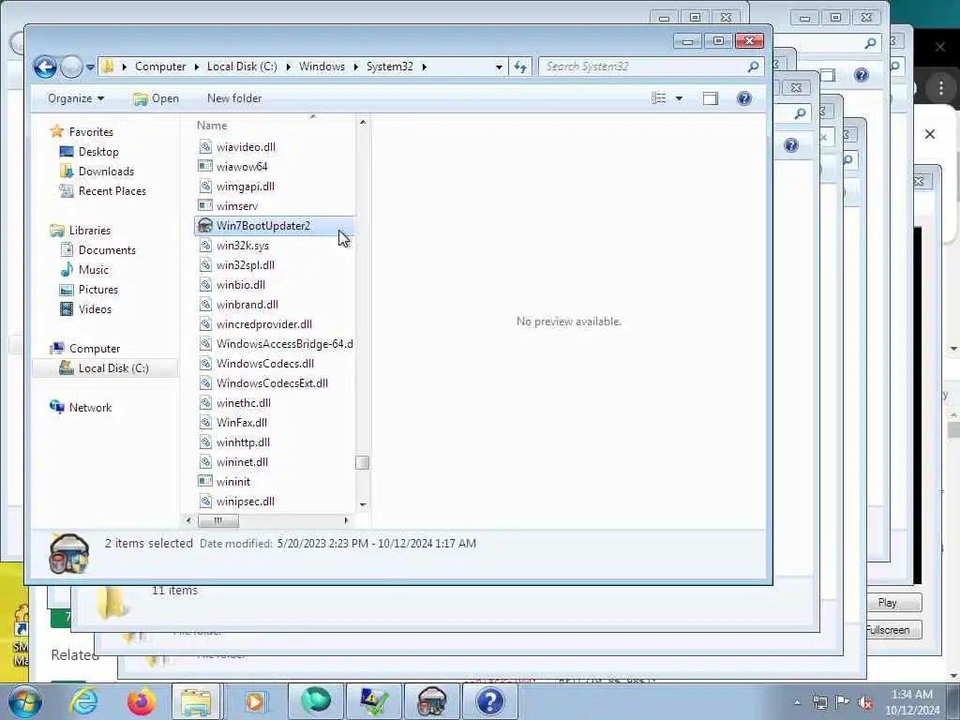The height and width of the screenshot is (720, 960).
Task: Select wimgapi.dll in the list
Action: 245,187
